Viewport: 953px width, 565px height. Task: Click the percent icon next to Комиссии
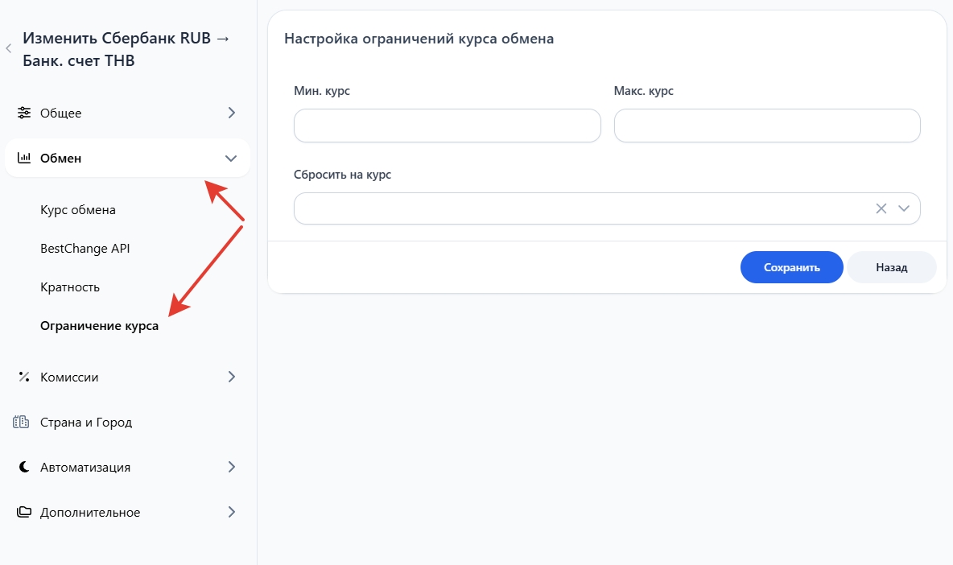pyautogui.click(x=24, y=377)
